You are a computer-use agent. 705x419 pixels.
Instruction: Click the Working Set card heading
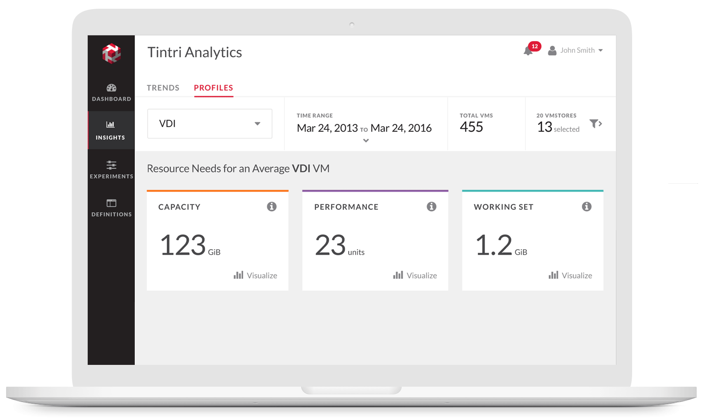[504, 207]
